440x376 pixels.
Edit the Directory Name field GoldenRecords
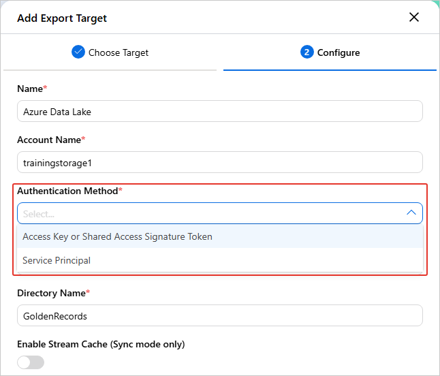pyautogui.click(x=220, y=315)
